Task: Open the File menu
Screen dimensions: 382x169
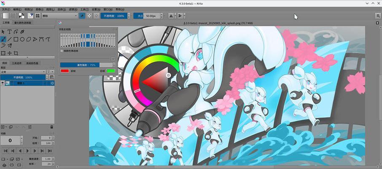Action: point(6,9)
